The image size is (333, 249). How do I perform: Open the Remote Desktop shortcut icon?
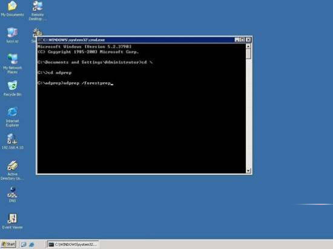click(x=38, y=11)
